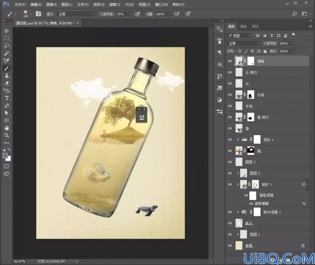The height and width of the screenshot is (265, 315).
Task: Open the 编辑(E) menu
Action: click(x=36, y=4)
